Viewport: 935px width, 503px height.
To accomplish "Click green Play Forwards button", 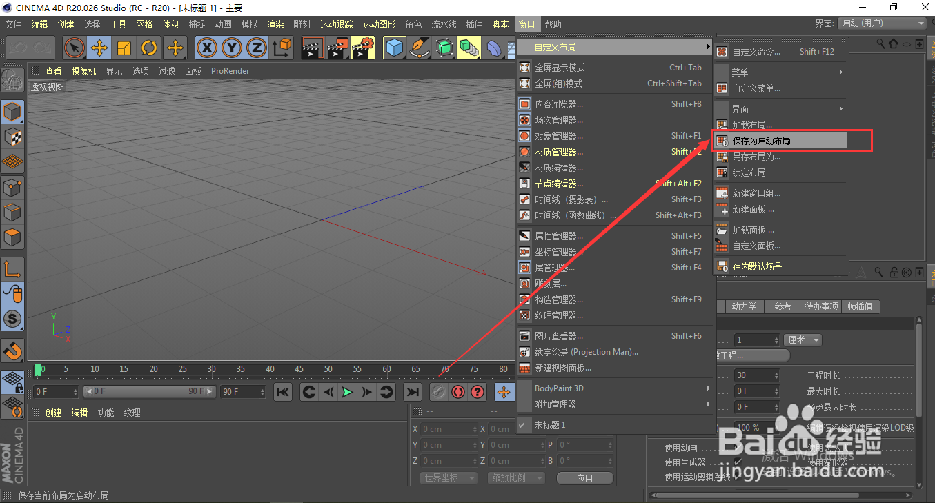I will tap(348, 392).
